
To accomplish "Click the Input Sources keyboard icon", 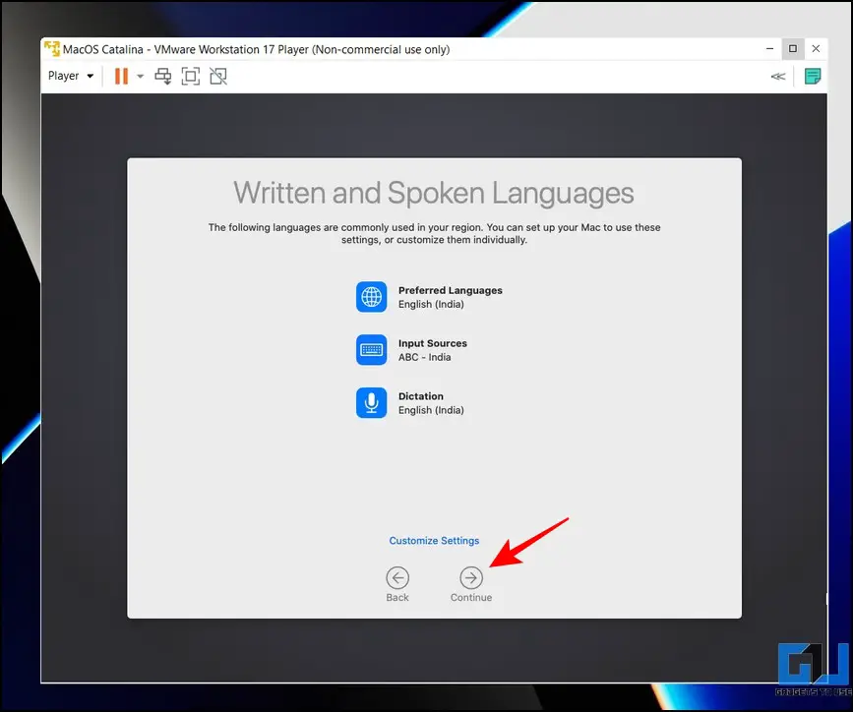I will pyautogui.click(x=371, y=350).
